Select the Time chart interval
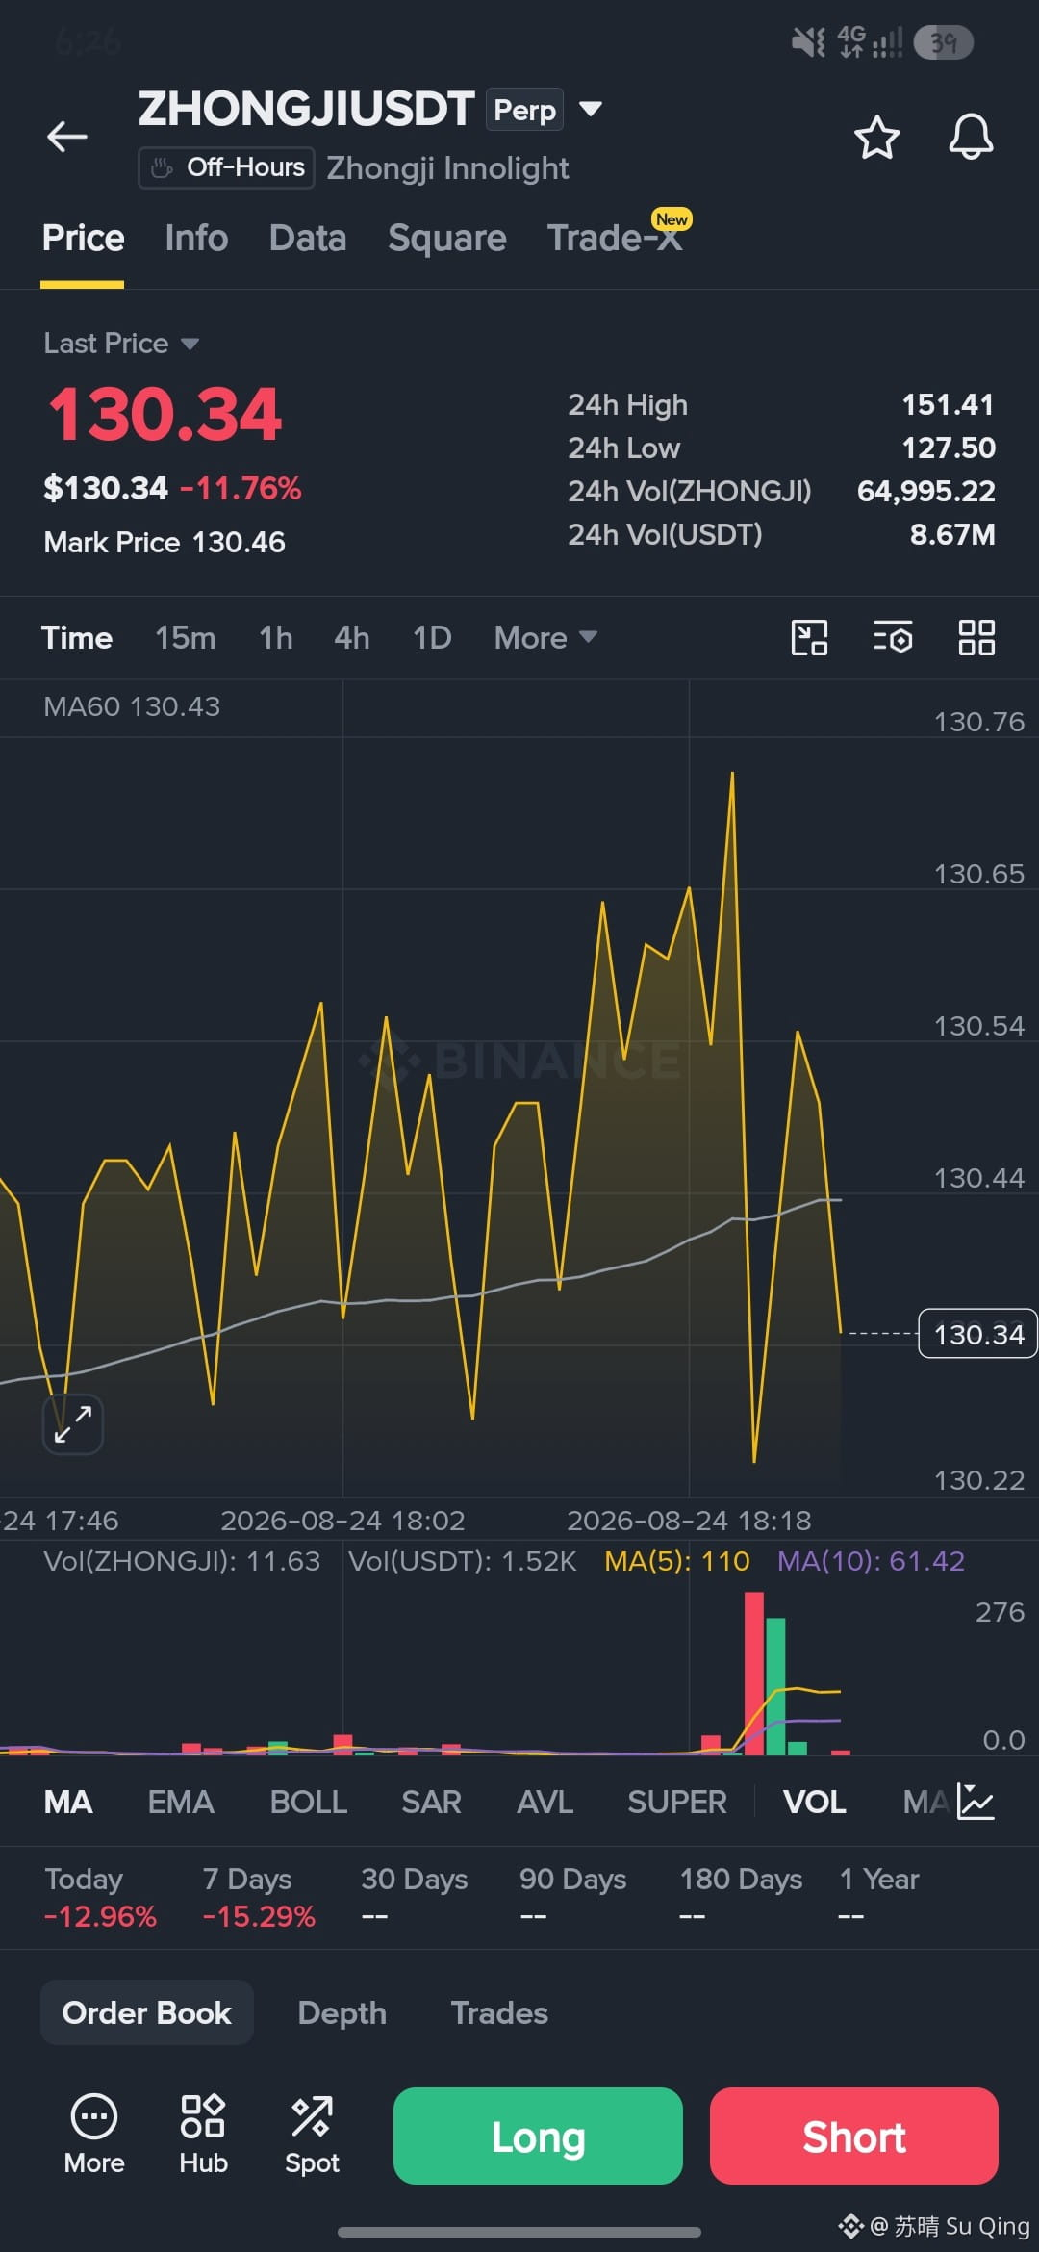This screenshot has height=2252, width=1039. (x=77, y=637)
